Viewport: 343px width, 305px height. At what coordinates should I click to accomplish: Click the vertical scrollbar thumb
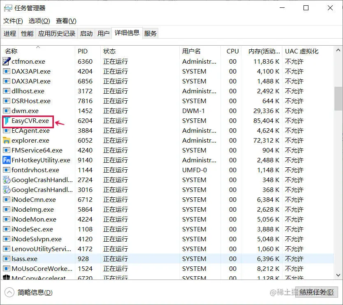pyautogui.click(x=338, y=99)
